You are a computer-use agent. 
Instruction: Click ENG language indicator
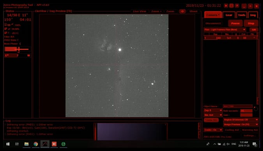point(234,144)
